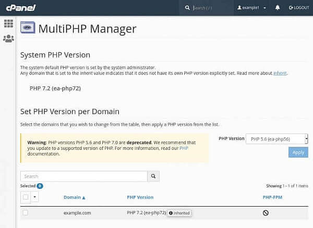Sort table by Domain column header
The width and height of the screenshot is (313, 228).
(x=74, y=197)
